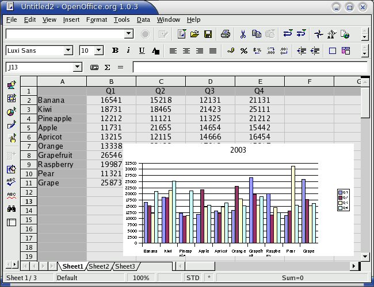Toggle Underline formatting
This screenshot has width=374, height=287.
(142, 51)
